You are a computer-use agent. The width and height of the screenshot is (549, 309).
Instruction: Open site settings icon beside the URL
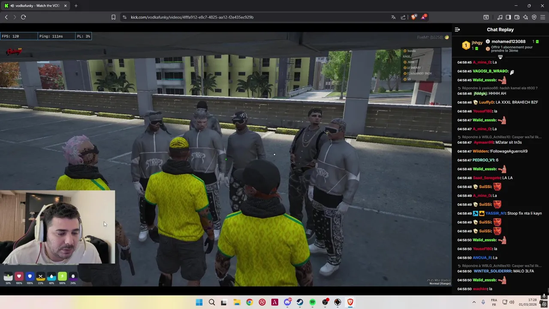tap(124, 17)
